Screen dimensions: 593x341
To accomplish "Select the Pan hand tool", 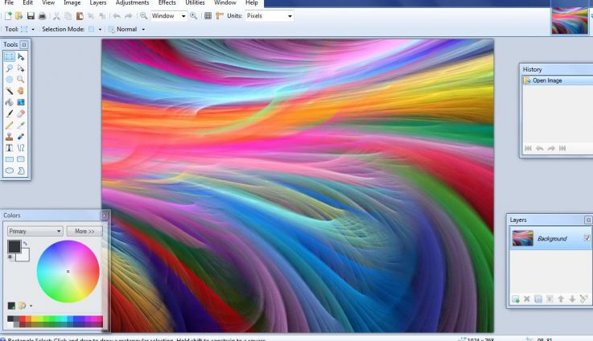I will (21, 91).
